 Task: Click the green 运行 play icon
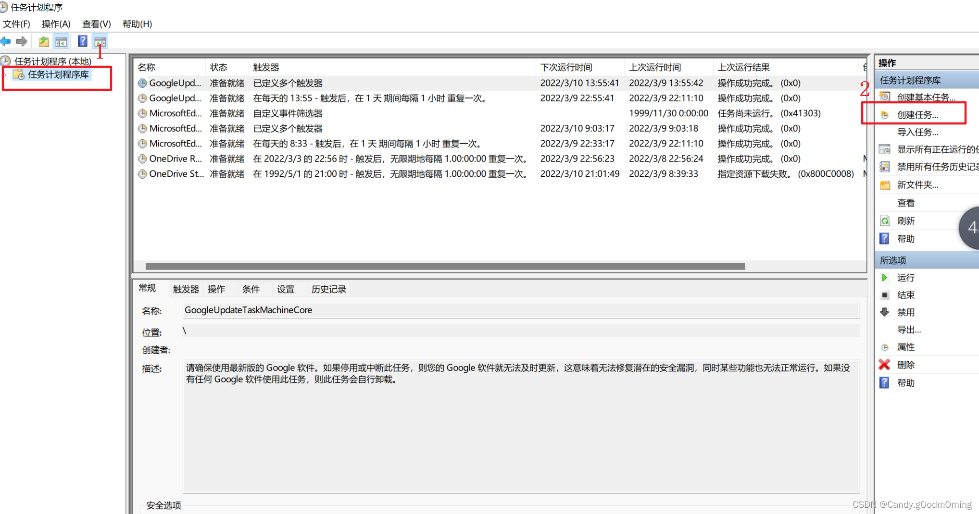[x=884, y=278]
